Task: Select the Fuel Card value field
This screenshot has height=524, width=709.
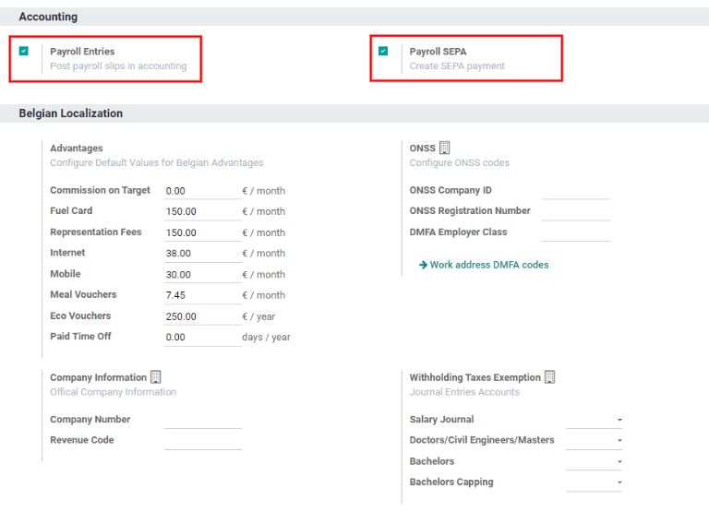Action: point(202,211)
